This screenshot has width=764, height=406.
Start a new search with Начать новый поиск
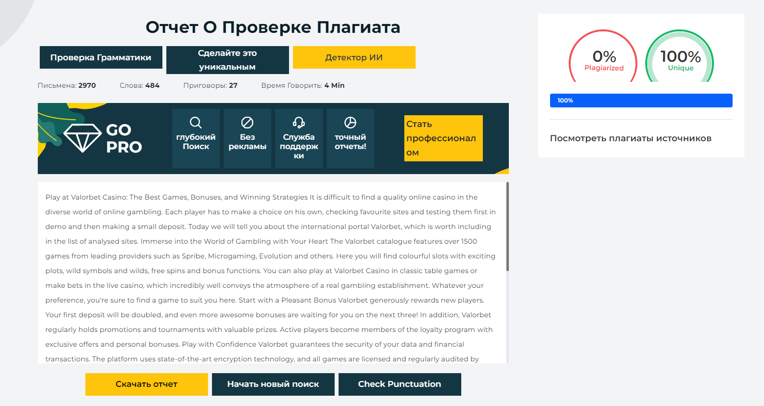tap(273, 384)
